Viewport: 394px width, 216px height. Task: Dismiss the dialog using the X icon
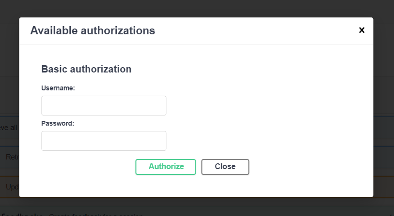(x=362, y=30)
